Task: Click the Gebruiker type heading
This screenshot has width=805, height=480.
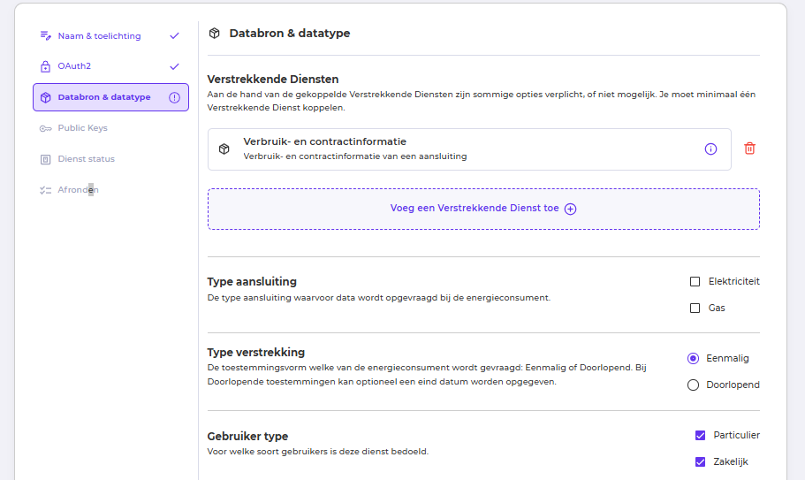Action: click(247, 436)
